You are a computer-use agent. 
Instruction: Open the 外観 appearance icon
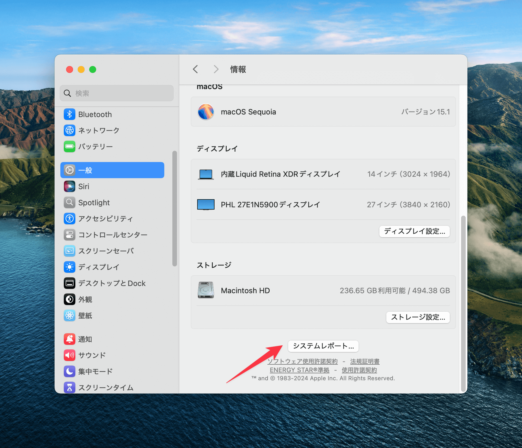point(69,299)
